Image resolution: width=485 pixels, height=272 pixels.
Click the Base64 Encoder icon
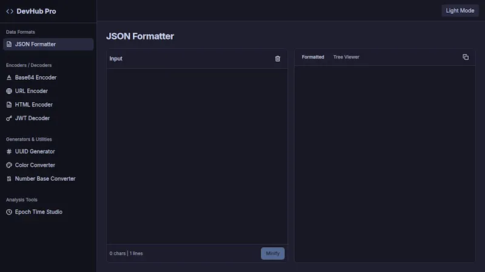(9, 78)
